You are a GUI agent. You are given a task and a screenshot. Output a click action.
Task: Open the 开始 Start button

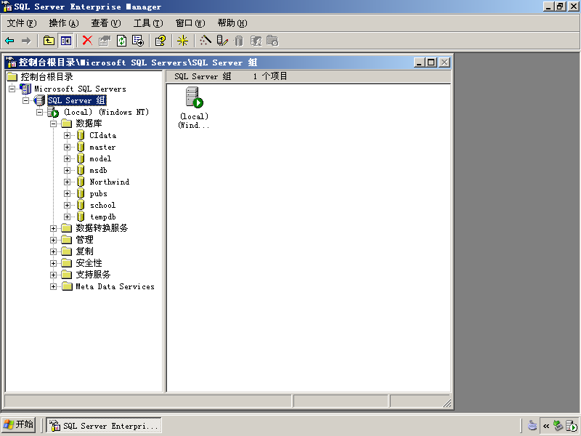click(19, 424)
